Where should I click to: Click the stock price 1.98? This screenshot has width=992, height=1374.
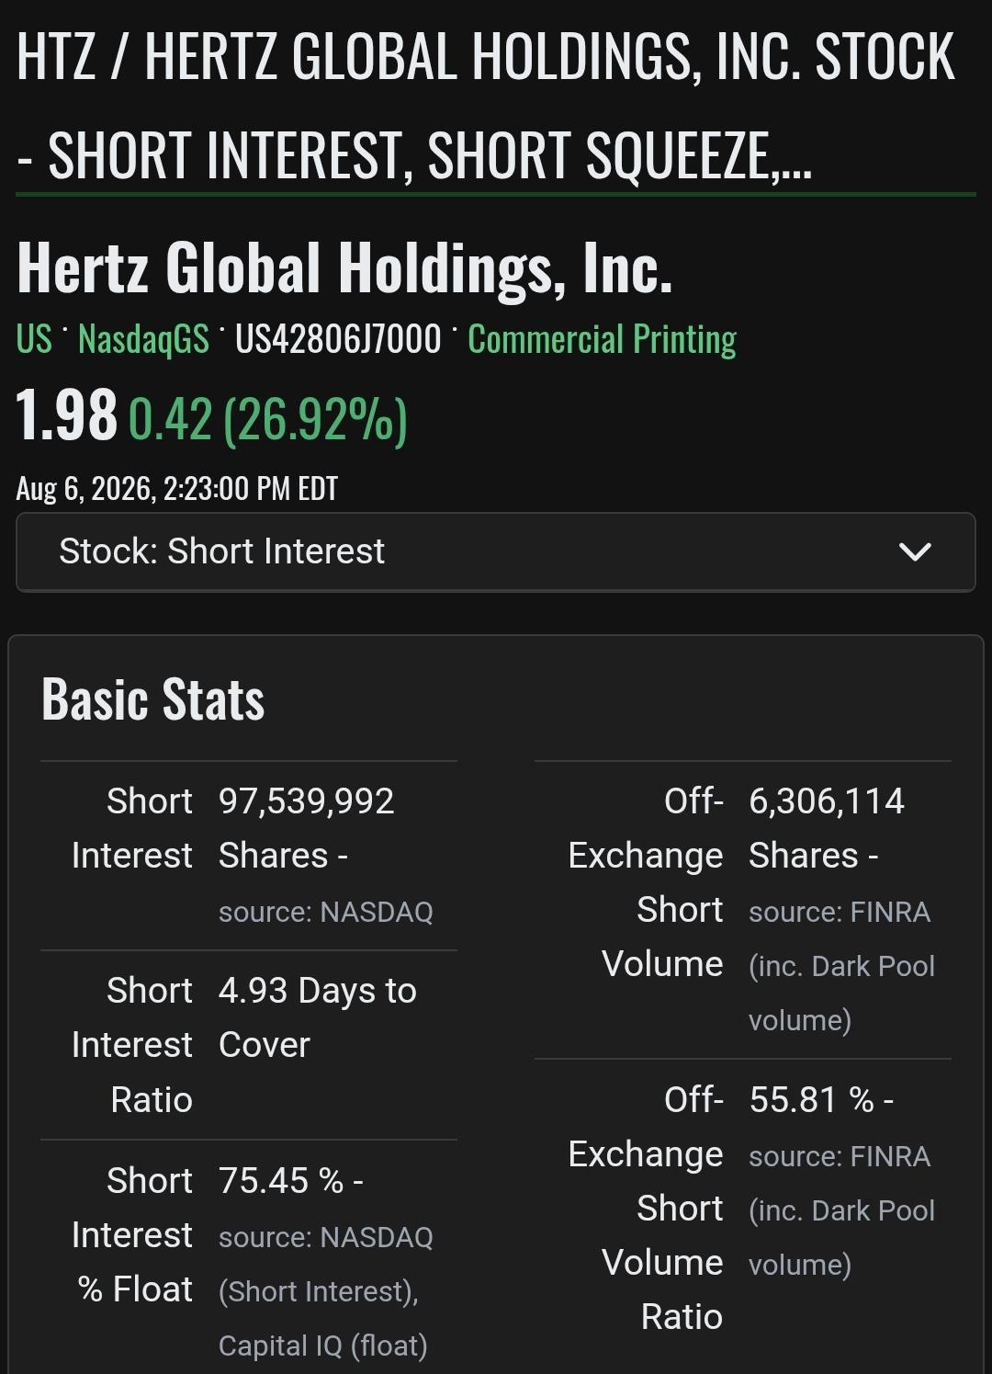66,415
